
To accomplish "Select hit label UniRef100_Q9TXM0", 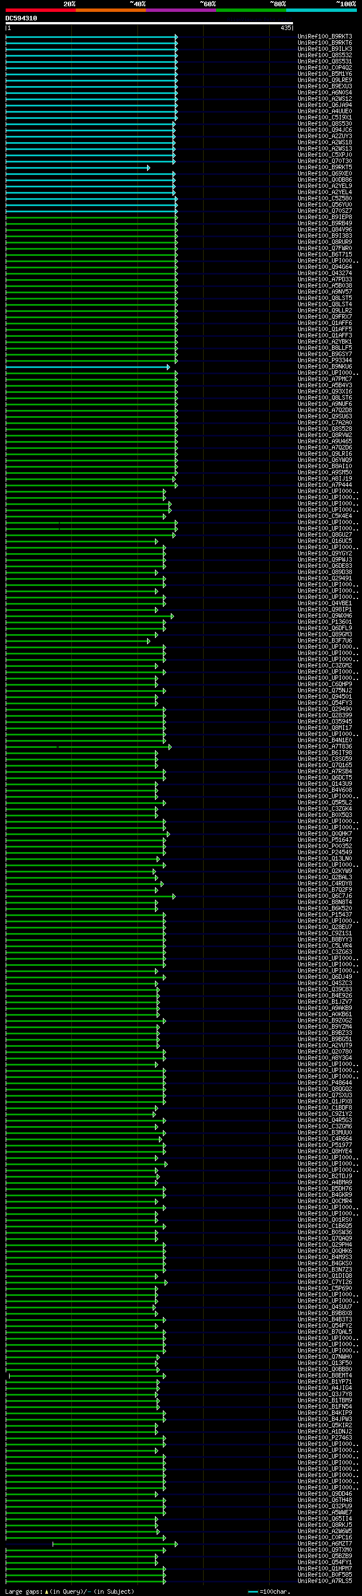I will point(324,1550).
